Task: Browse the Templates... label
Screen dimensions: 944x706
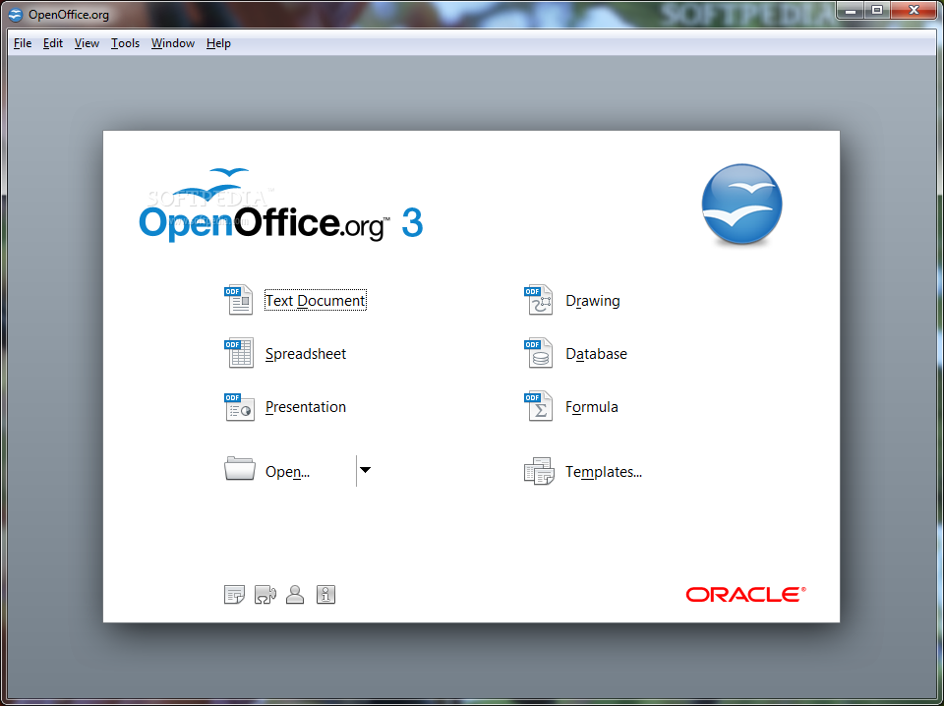Action: [x=604, y=472]
